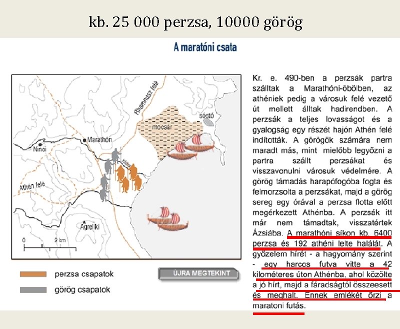Viewport: 400px width, 329px height.
Task: Click the 'görög csapatok' legend label
Action: pos(82,290)
